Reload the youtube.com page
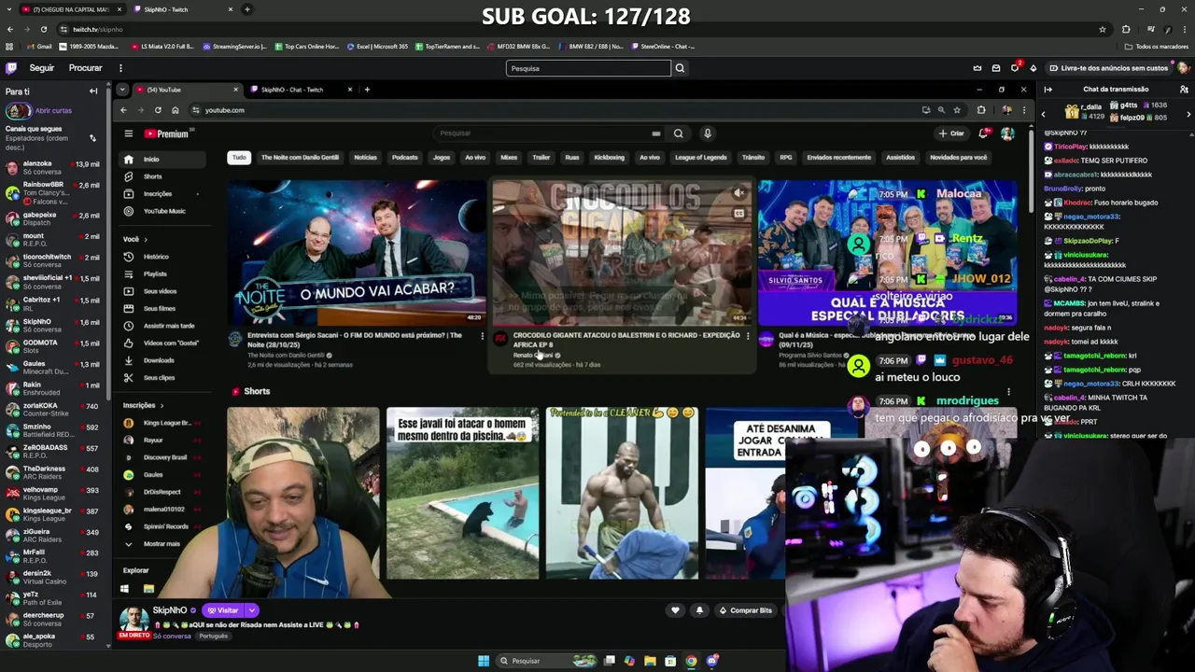 [158, 110]
